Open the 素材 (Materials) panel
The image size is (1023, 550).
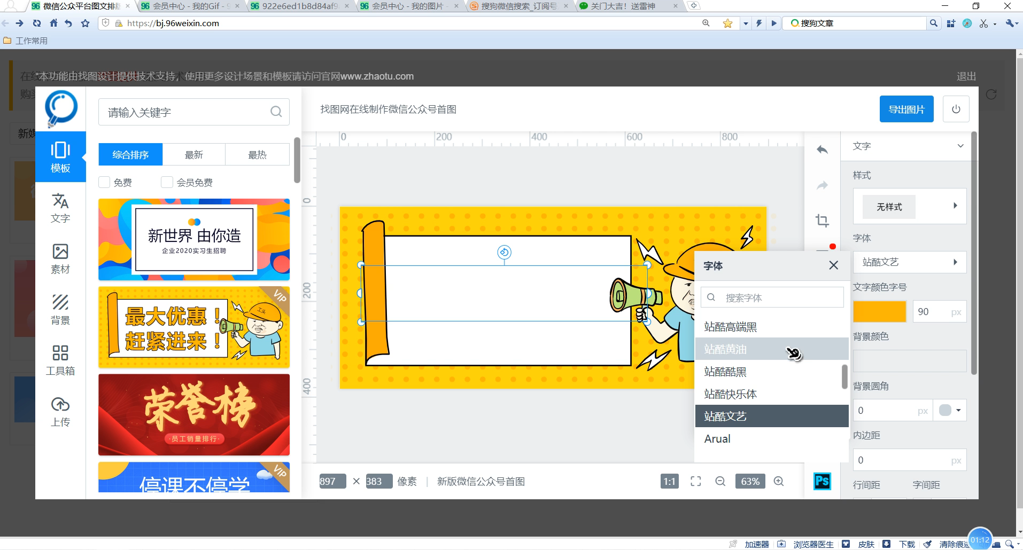point(60,258)
